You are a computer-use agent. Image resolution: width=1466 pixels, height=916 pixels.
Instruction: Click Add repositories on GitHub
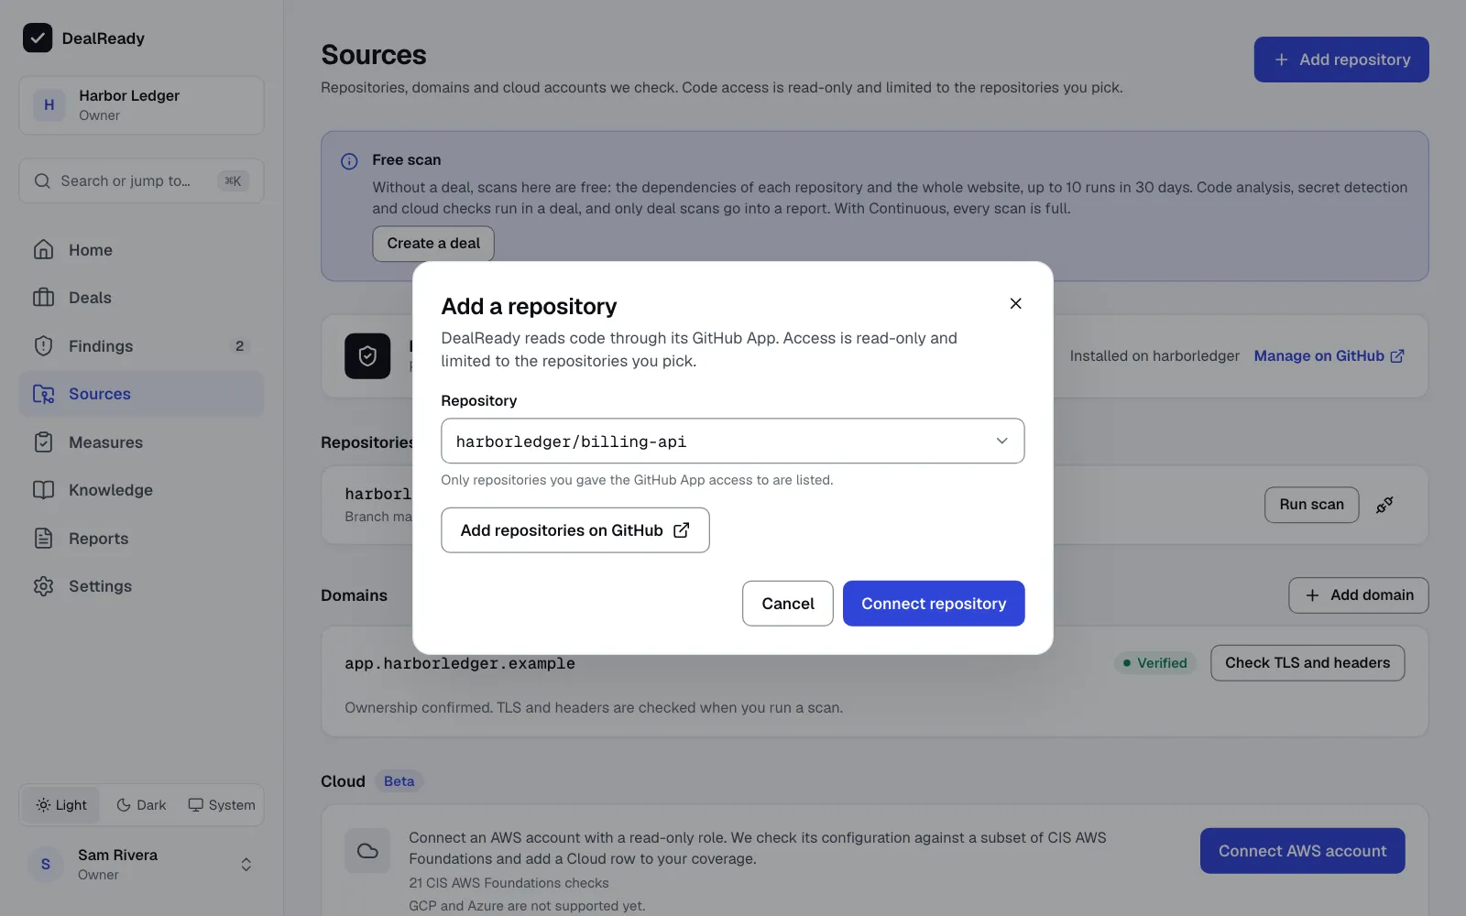tap(575, 530)
